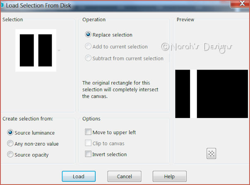This screenshot has height=185, width=250.
Task: Click the Cancel button
Action: point(124,176)
